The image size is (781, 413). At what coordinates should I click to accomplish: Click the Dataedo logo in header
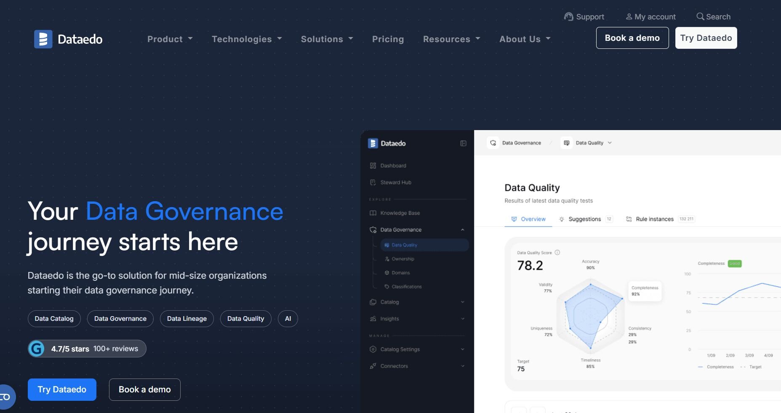(68, 39)
